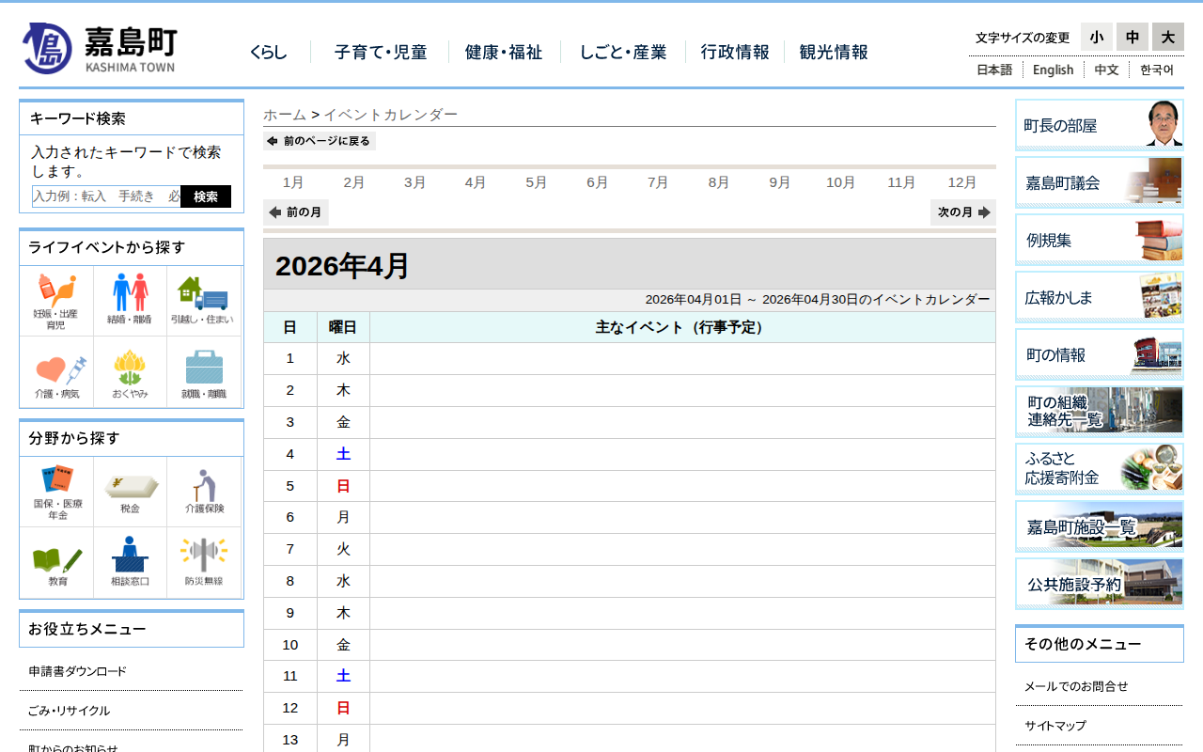Go to the next month 次の月
Viewport: 1203px width, 752px height.
962,212
